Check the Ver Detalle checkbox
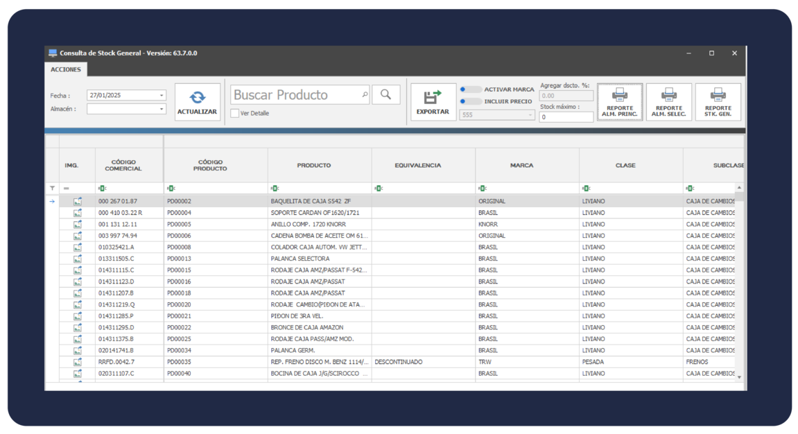Viewport: 798px width, 434px height. click(x=235, y=113)
